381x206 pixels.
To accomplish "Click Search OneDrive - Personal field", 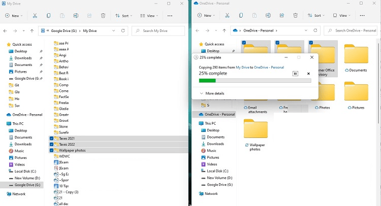I will (x=351, y=30).
